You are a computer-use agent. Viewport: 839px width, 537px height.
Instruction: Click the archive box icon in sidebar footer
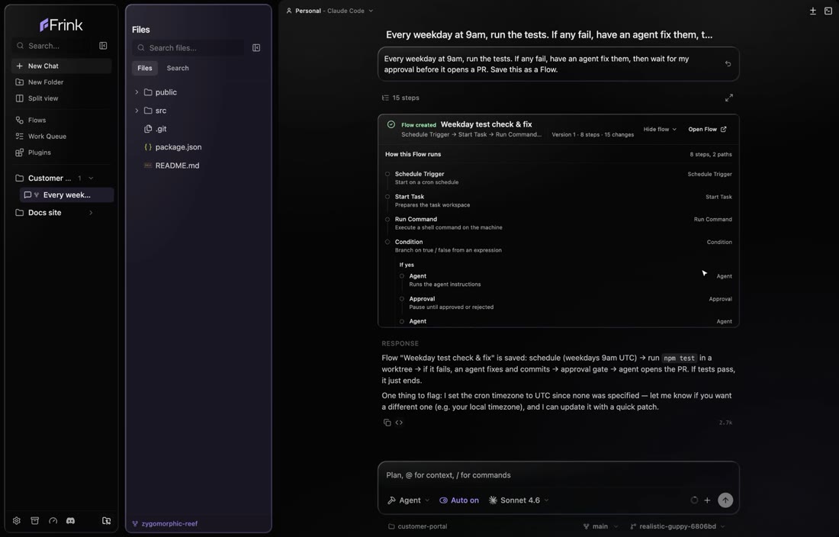click(35, 520)
